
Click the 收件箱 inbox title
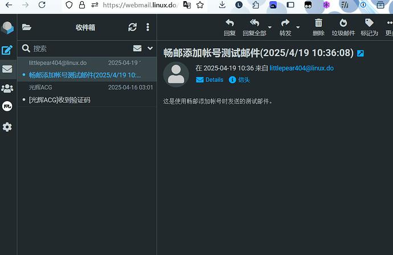[x=85, y=27]
